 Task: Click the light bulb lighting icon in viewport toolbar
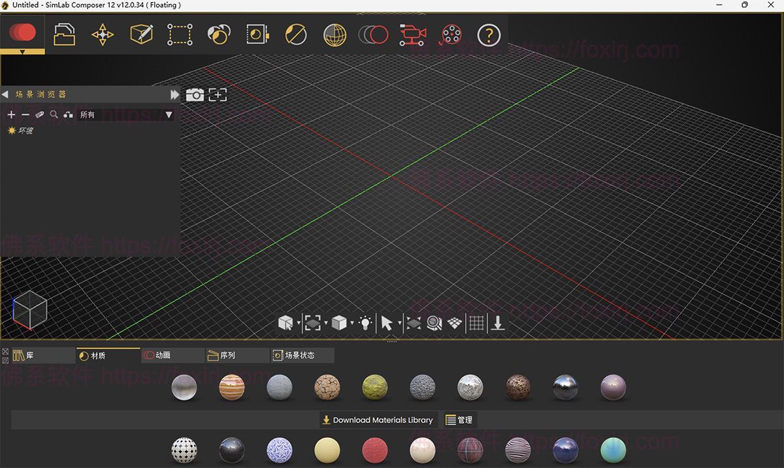click(x=366, y=322)
